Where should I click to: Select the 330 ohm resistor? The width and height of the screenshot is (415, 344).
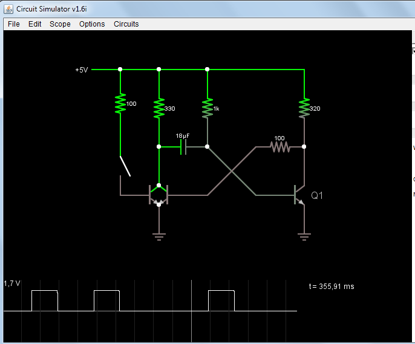158,108
